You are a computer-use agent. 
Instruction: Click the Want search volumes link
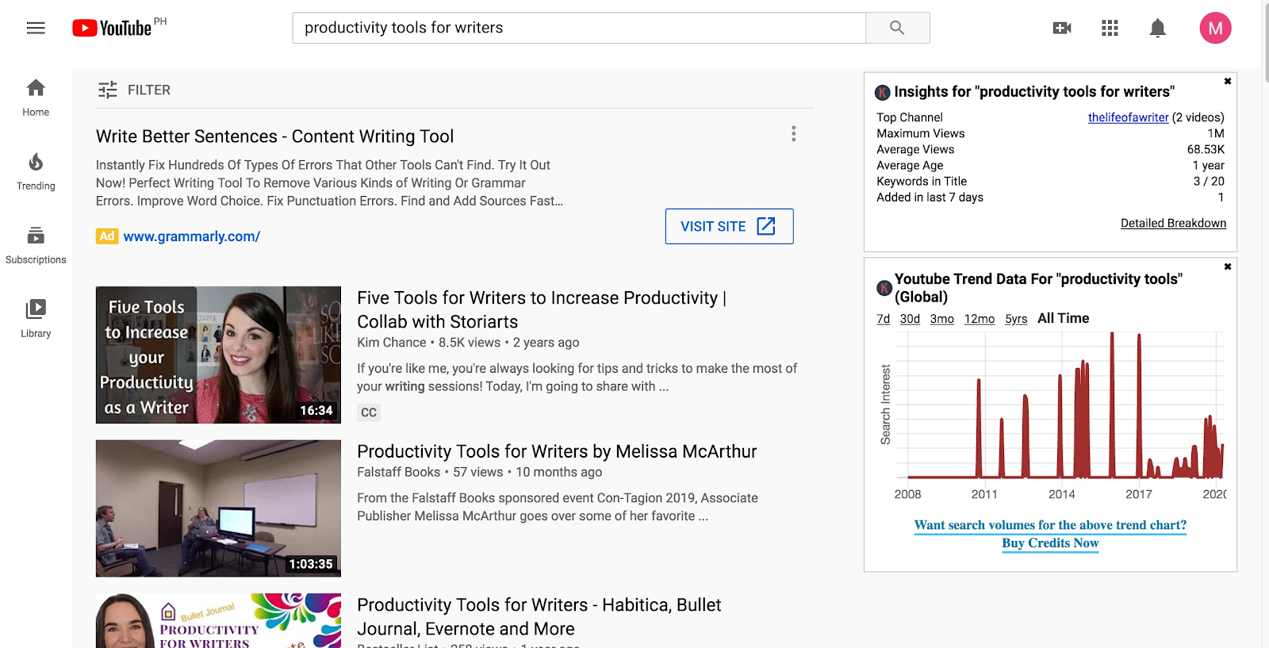(x=1050, y=525)
